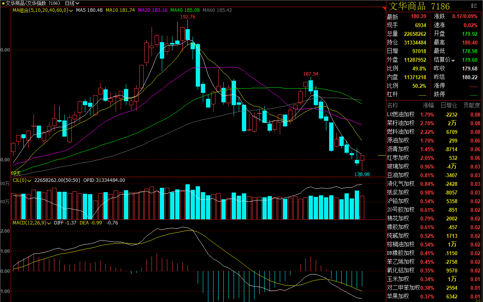483x302 pixels.
Task: Select the 豆油加权 row
Action: coord(434,175)
